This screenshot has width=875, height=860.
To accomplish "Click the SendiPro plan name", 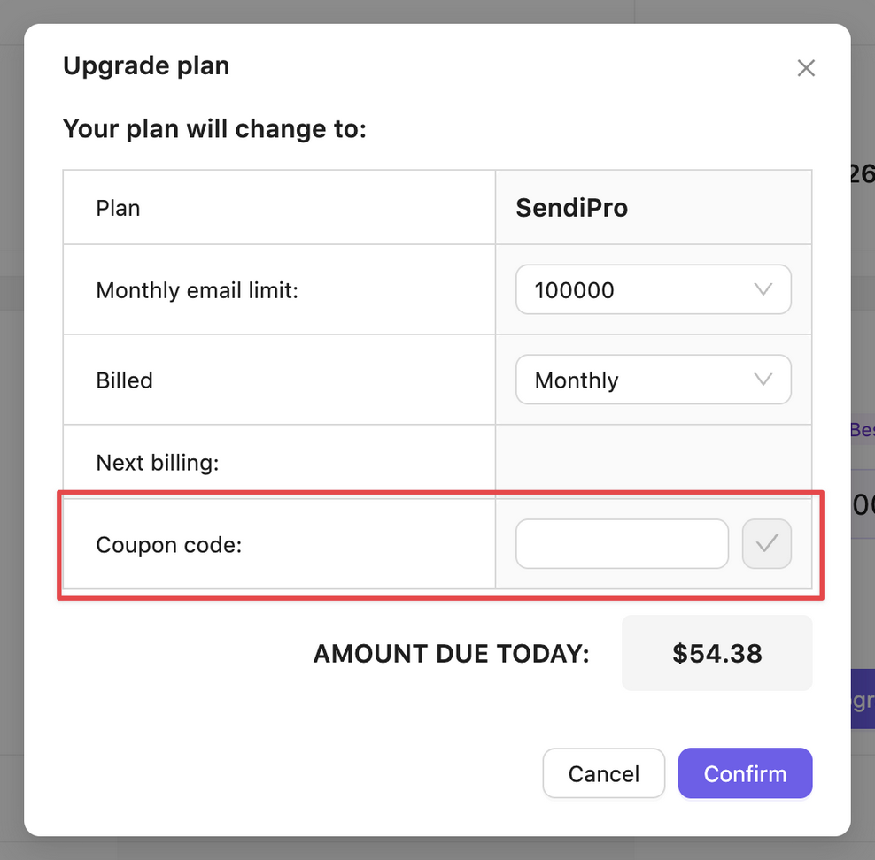I will (571, 208).
